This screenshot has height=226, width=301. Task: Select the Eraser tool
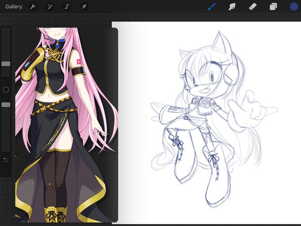point(253,7)
